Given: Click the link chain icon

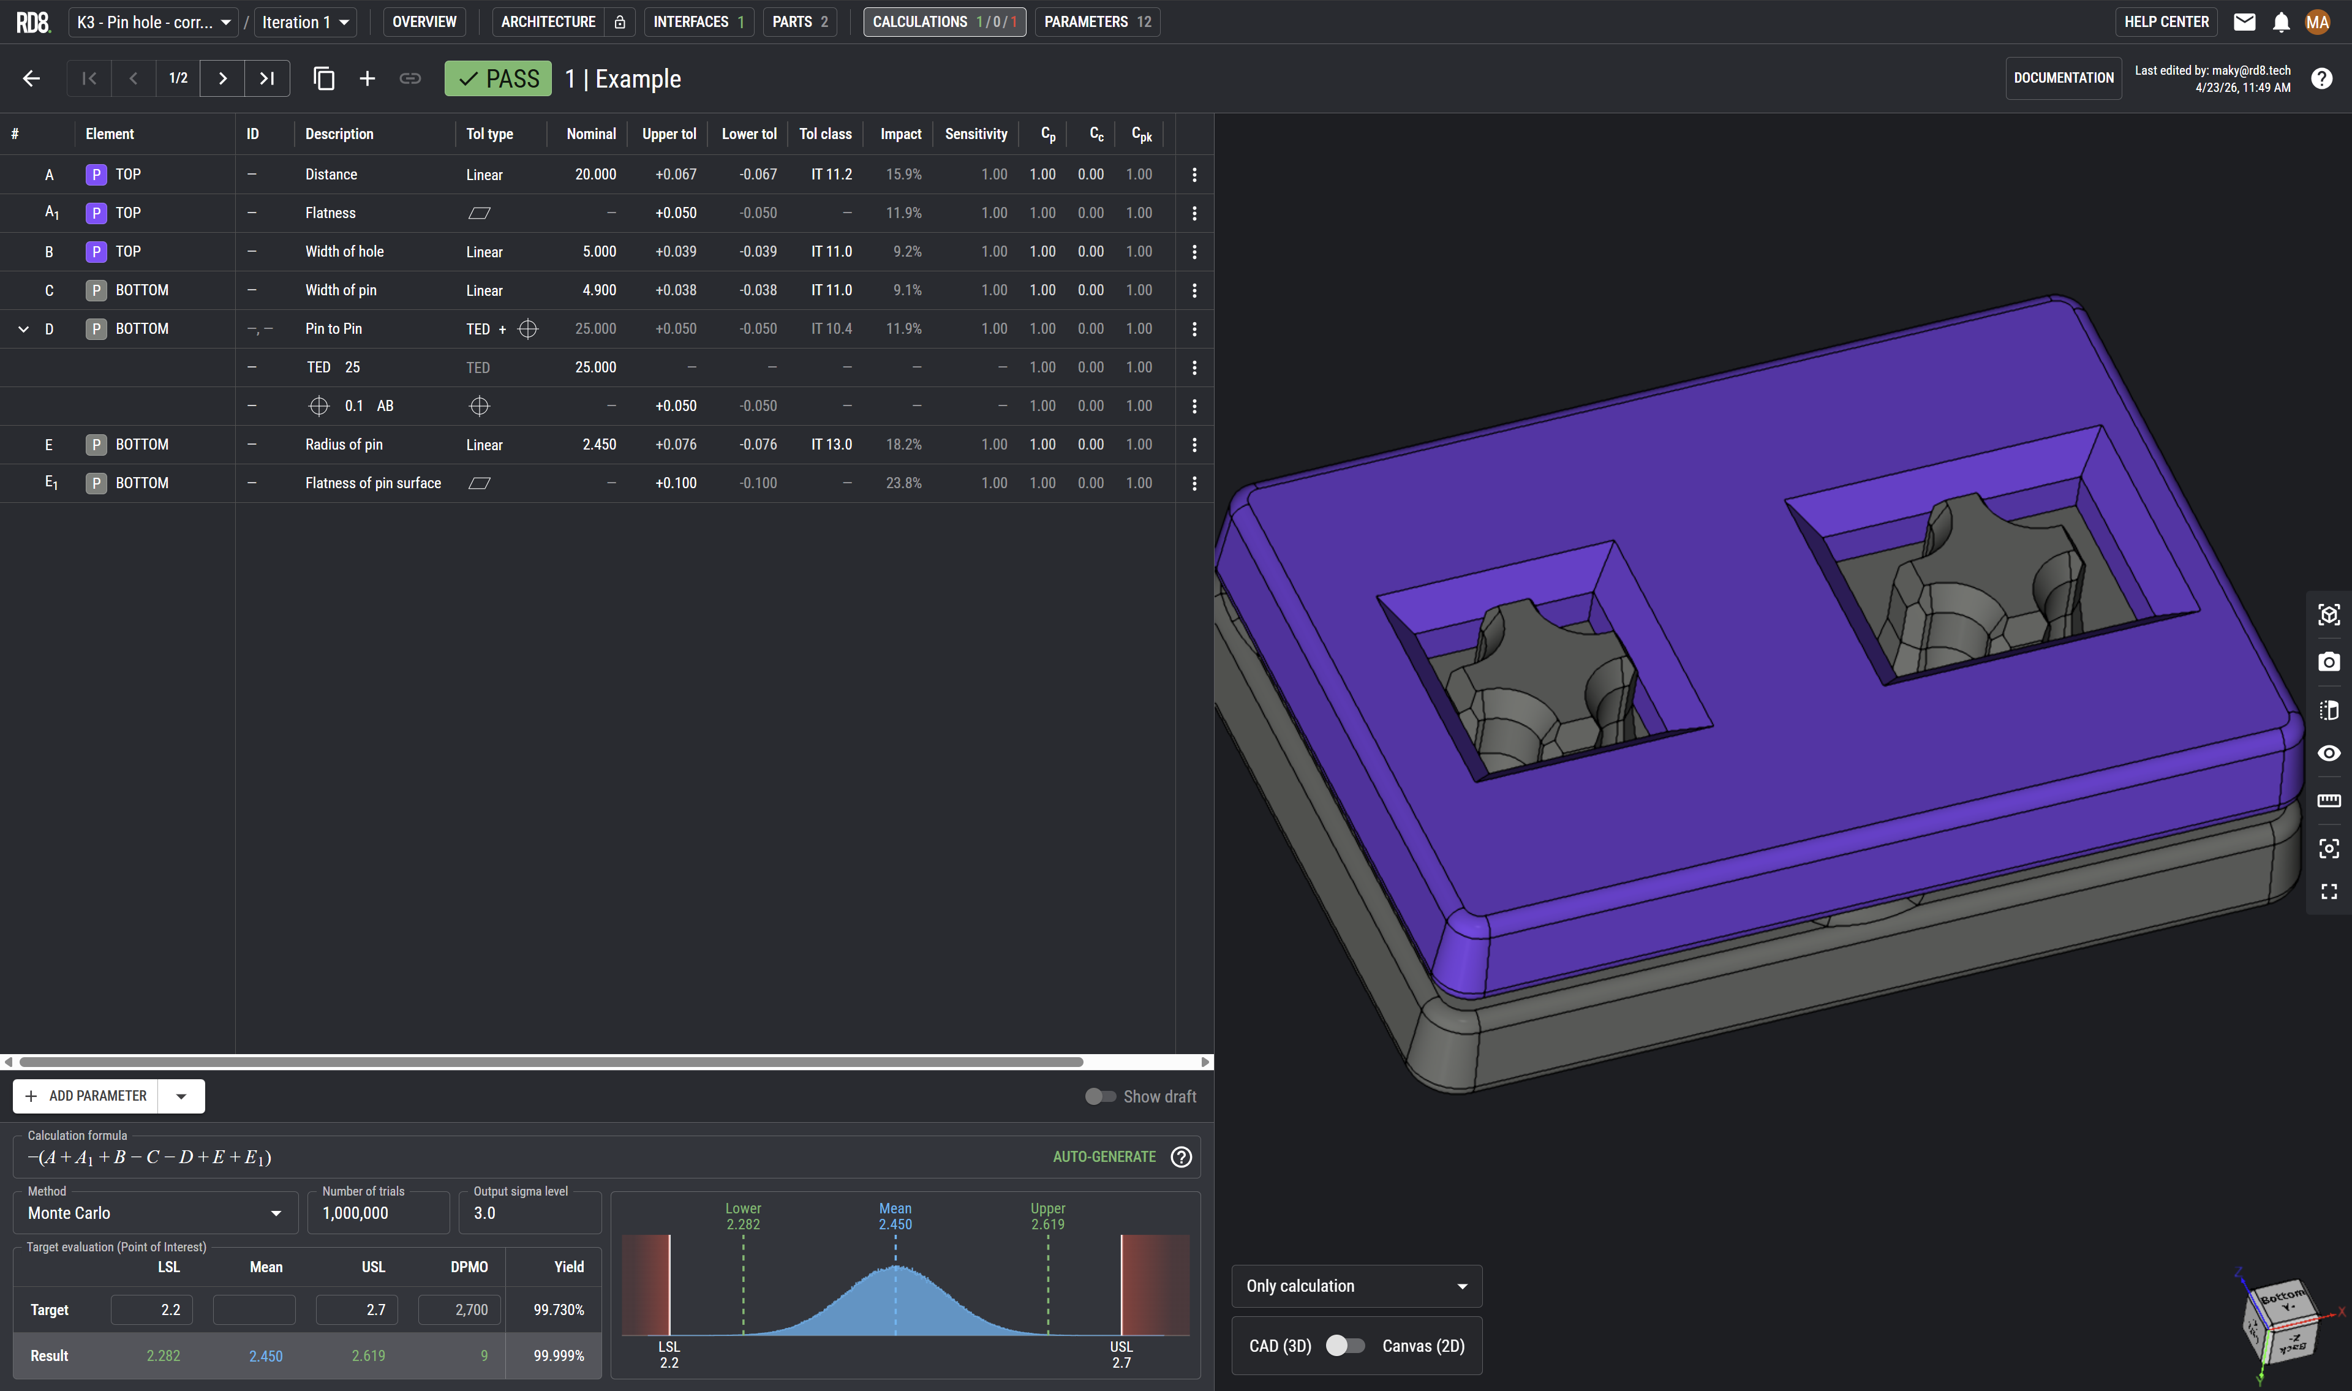Looking at the screenshot, I should 410,79.
